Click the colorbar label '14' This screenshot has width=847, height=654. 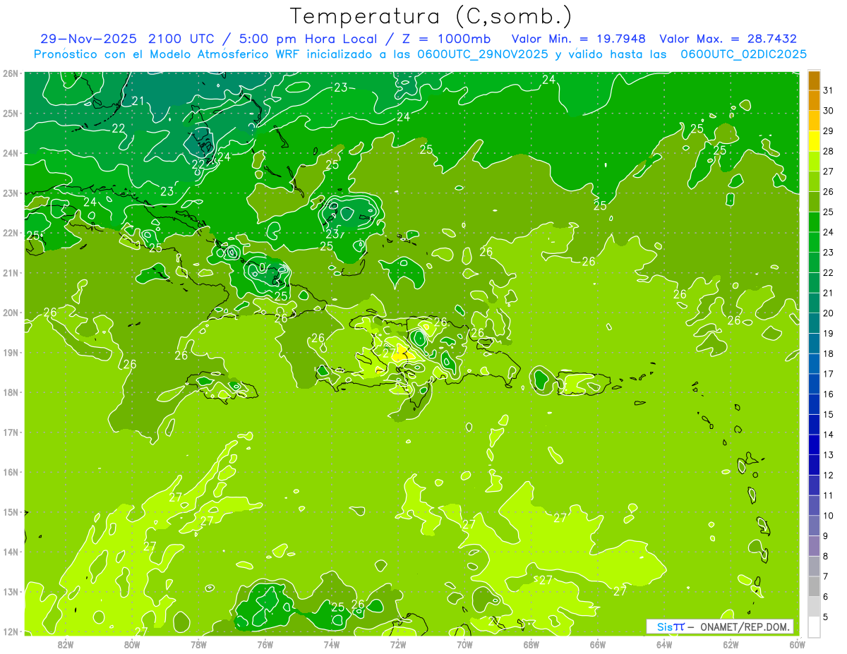829,435
